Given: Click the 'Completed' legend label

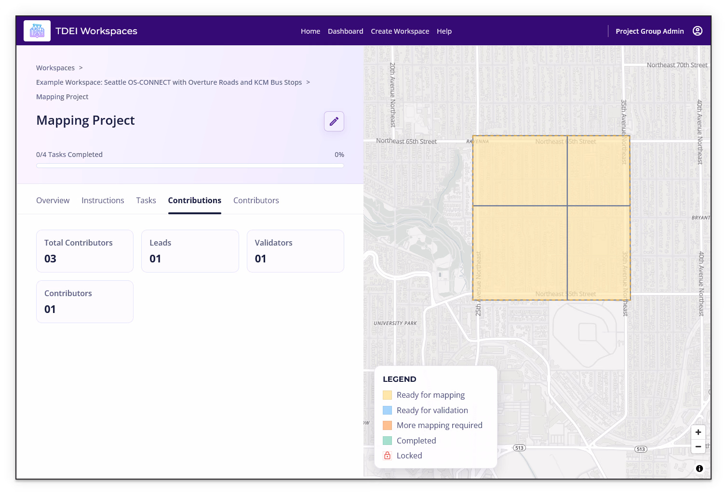Looking at the screenshot, I should point(417,441).
